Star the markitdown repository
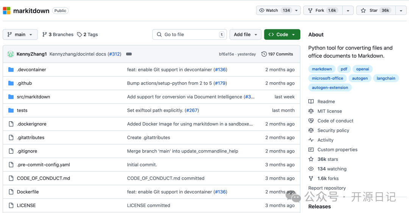 [x=376, y=11]
